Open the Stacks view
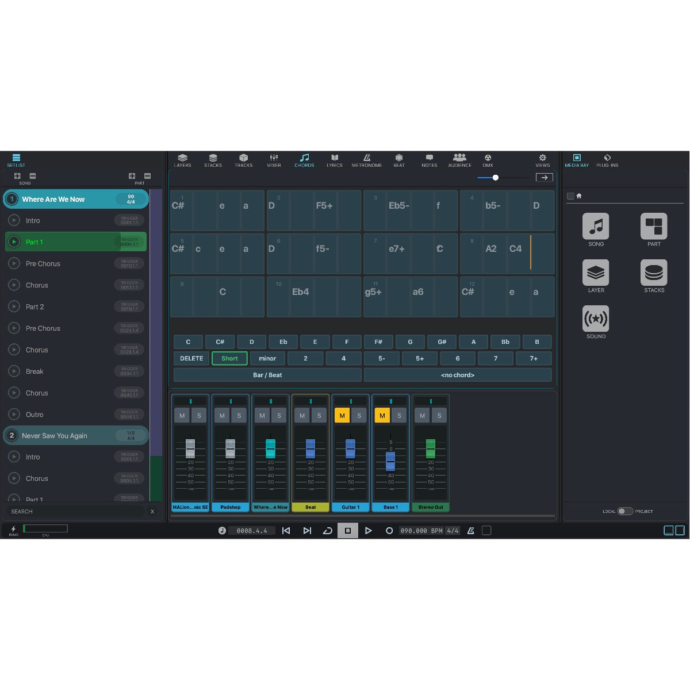Viewport: 690px width, 690px height. 213,160
